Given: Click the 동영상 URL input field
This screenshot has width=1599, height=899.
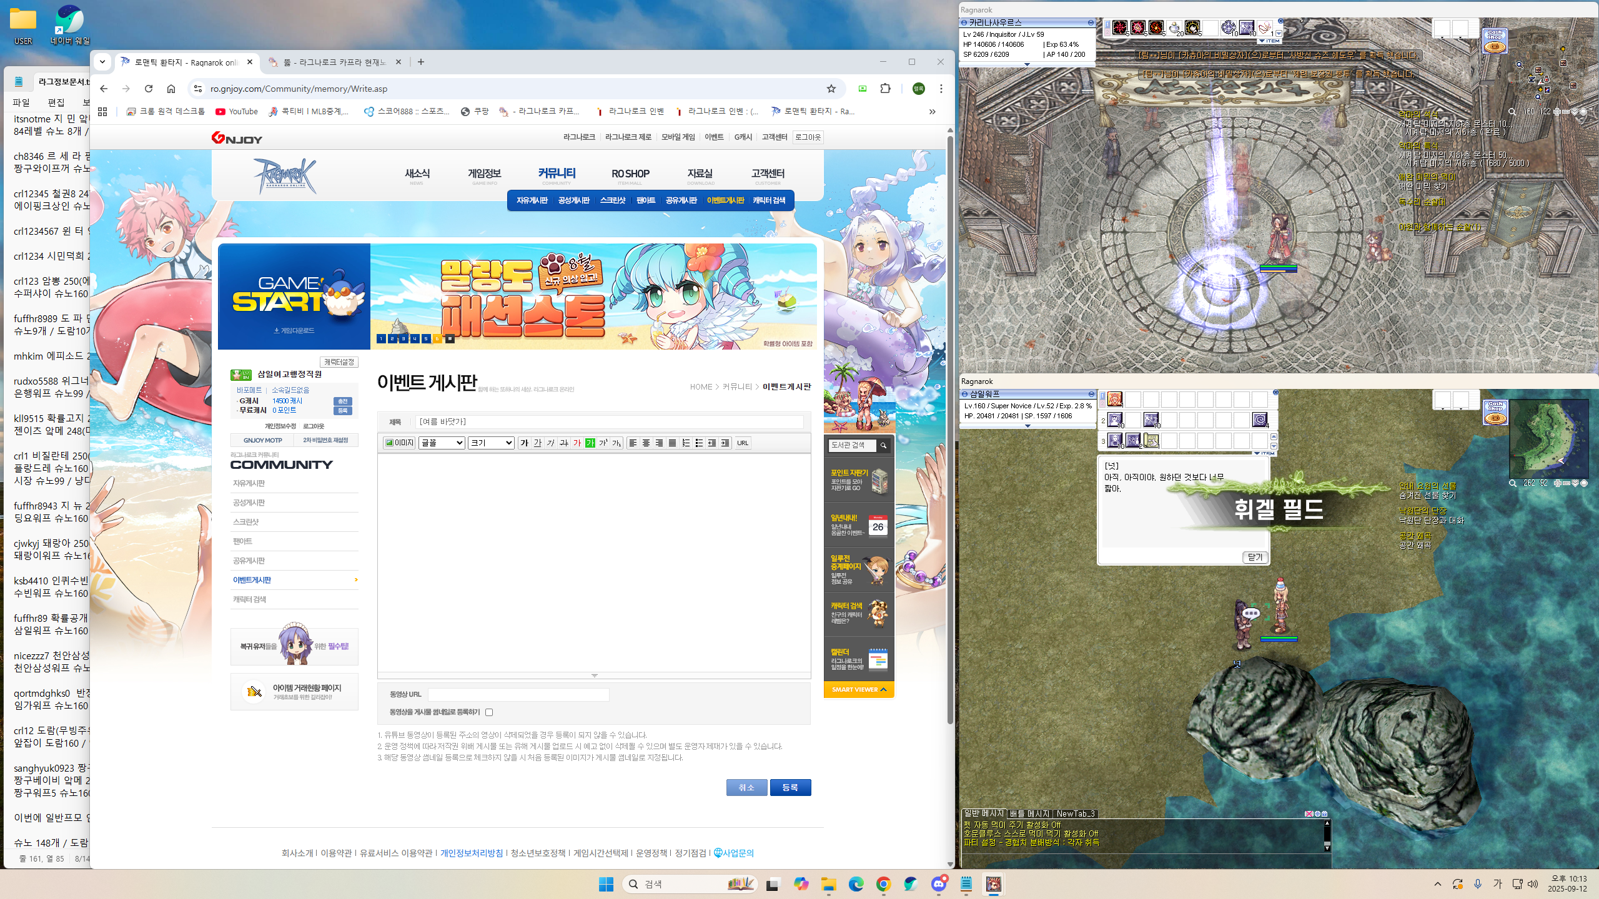Looking at the screenshot, I should tap(518, 694).
